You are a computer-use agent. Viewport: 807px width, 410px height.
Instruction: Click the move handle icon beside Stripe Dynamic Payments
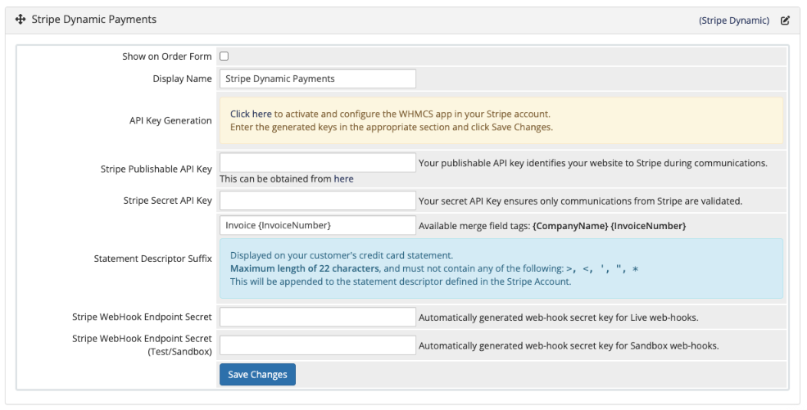point(20,20)
